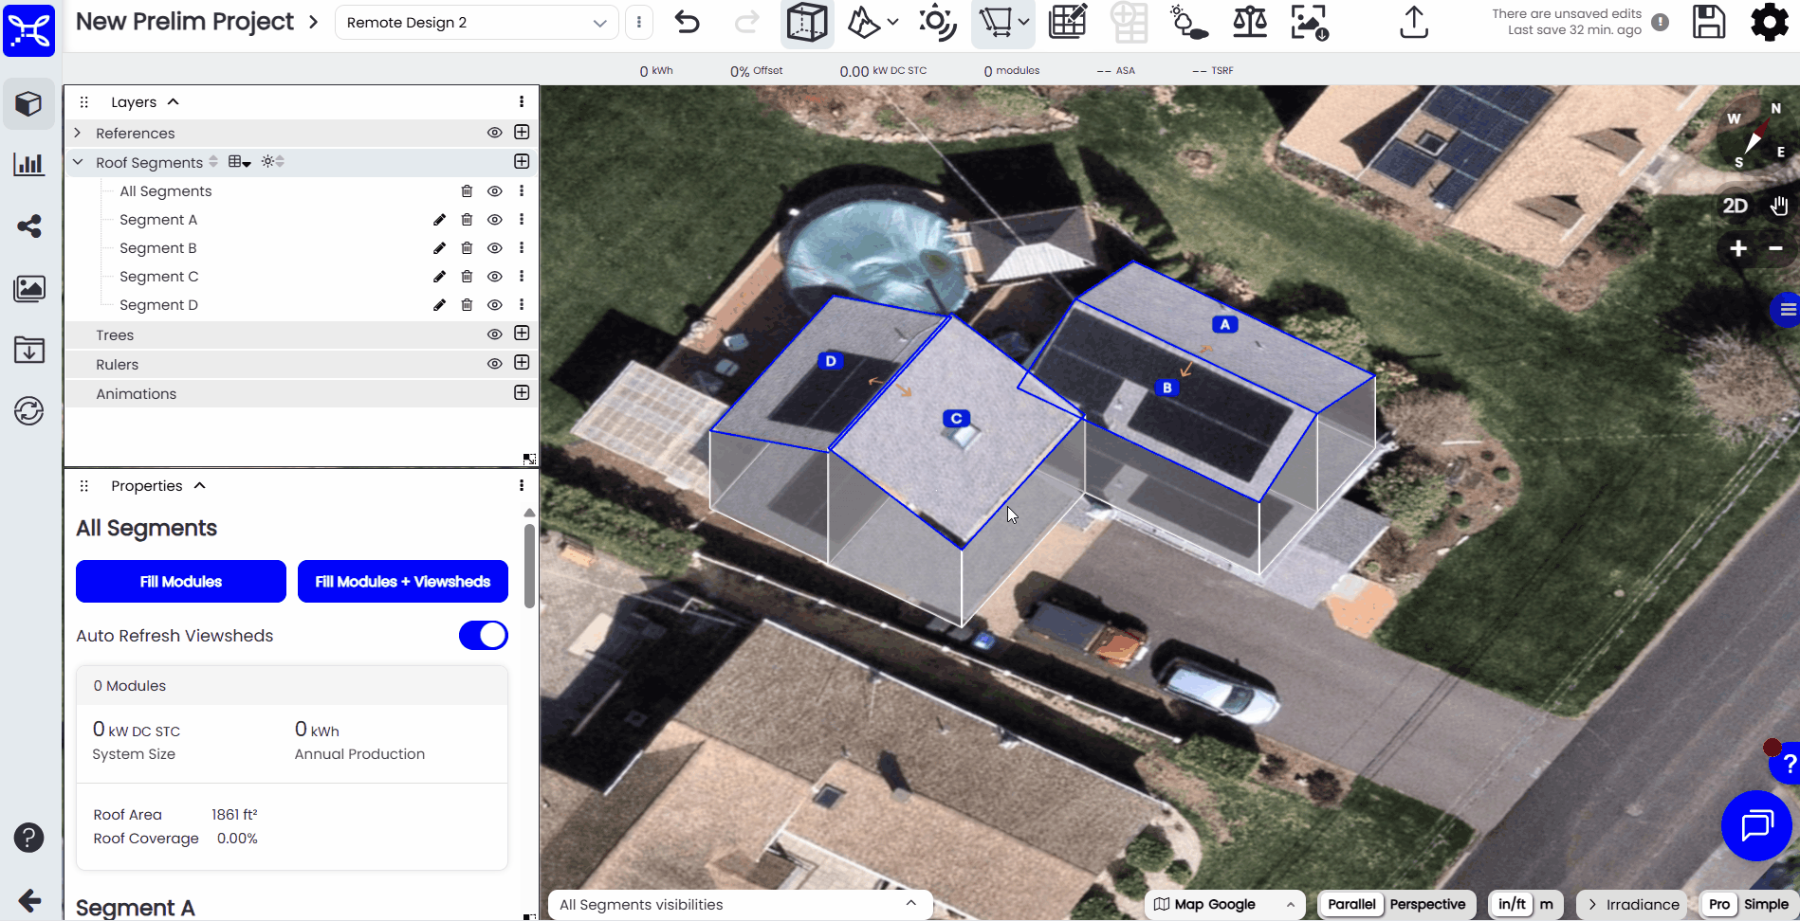This screenshot has width=1800, height=921.
Task: Collapse the Roof Segments group
Action: [x=78, y=161]
